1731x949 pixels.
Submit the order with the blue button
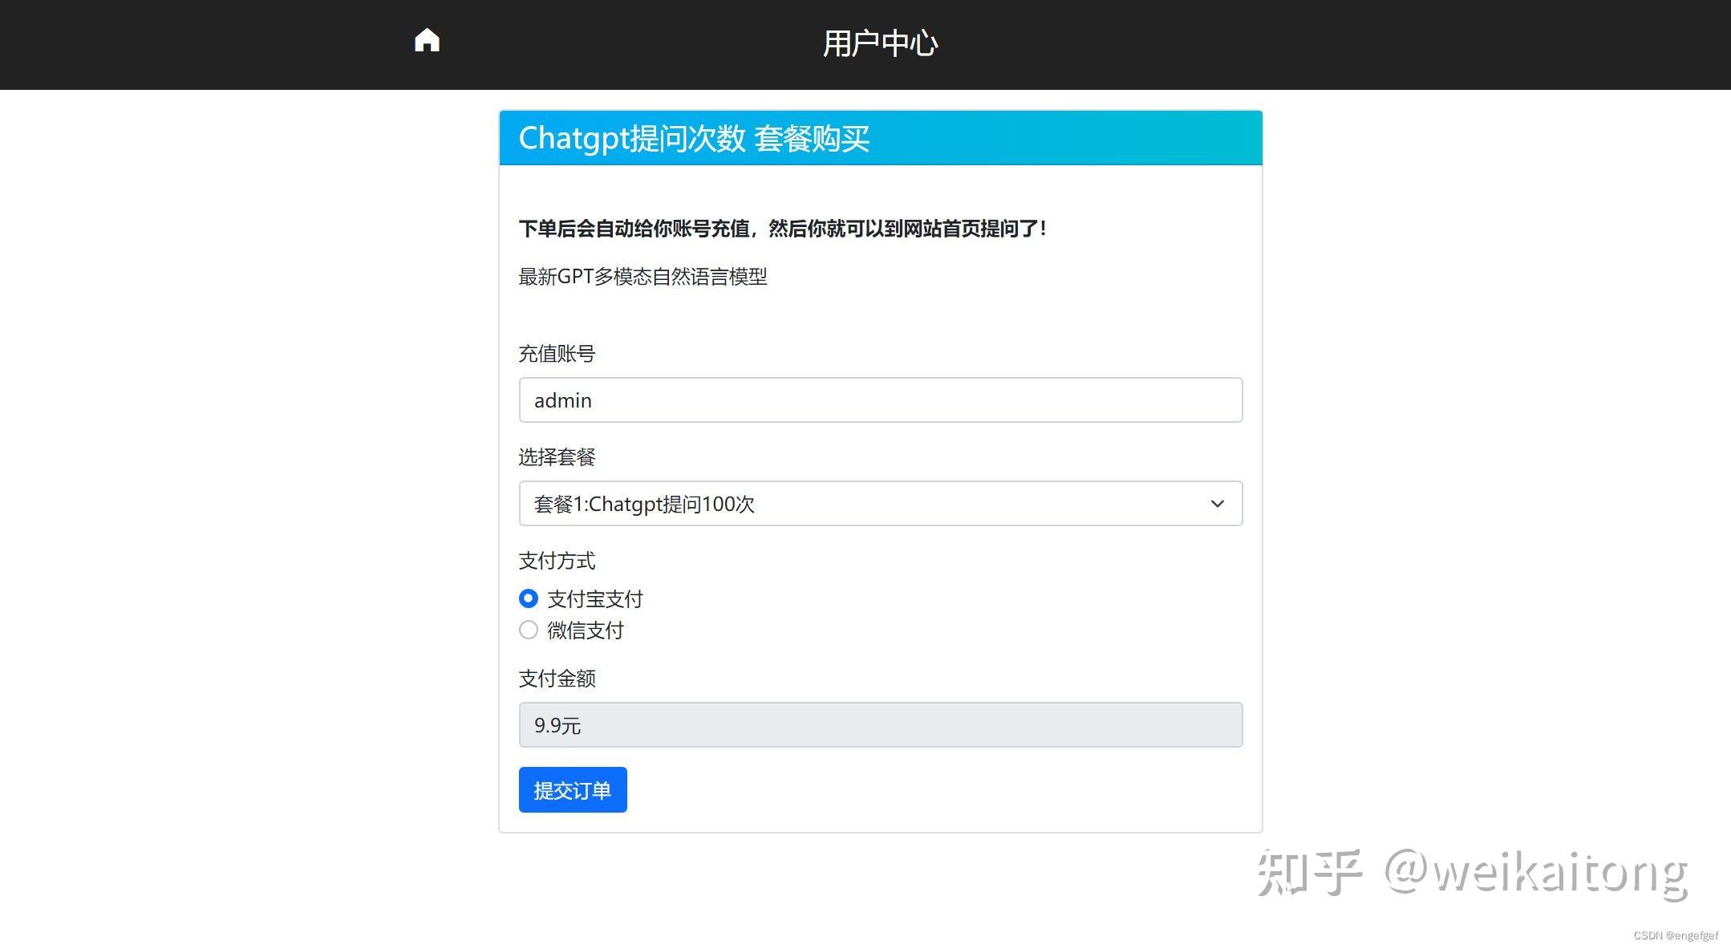point(572,789)
